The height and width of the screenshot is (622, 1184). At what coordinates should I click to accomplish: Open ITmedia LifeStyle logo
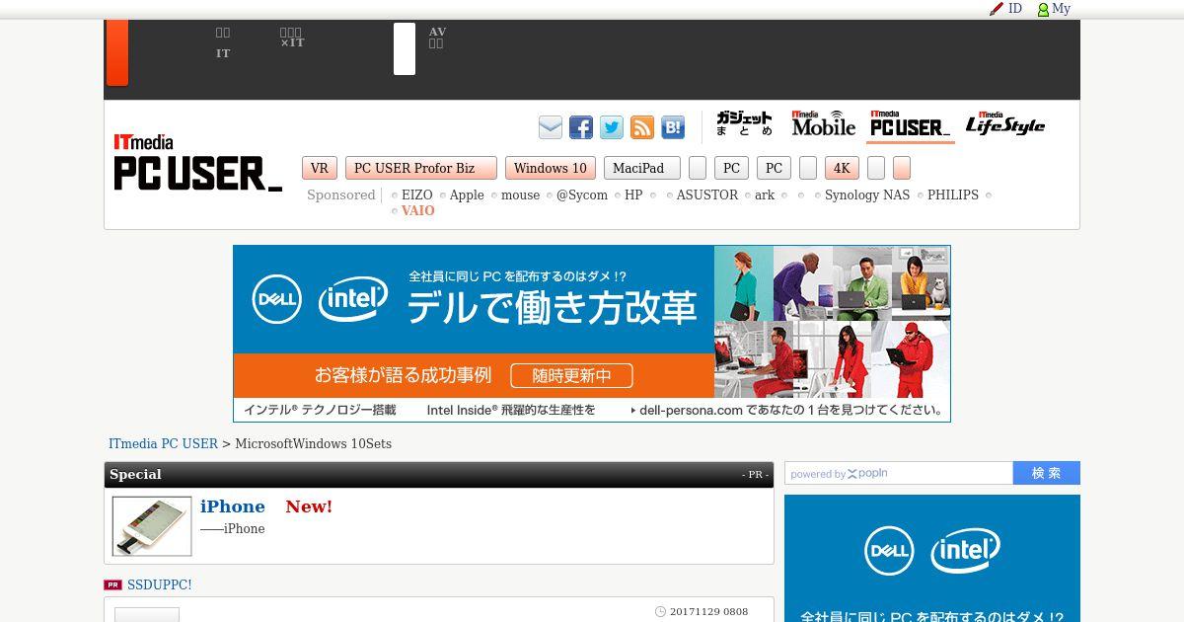(x=1005, y=123)
